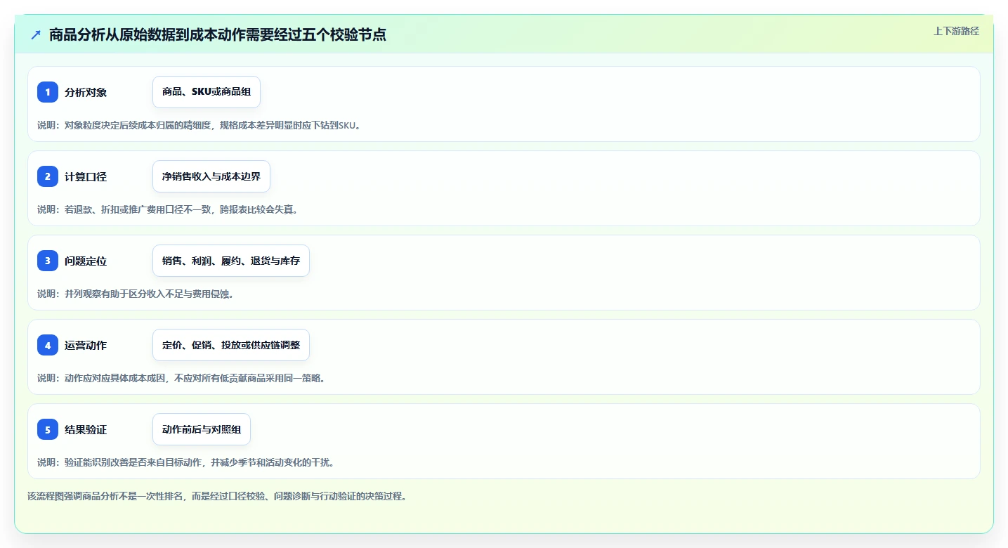Select step number 4 badge
1008x548 pixels.
click(x=48, y=345)
